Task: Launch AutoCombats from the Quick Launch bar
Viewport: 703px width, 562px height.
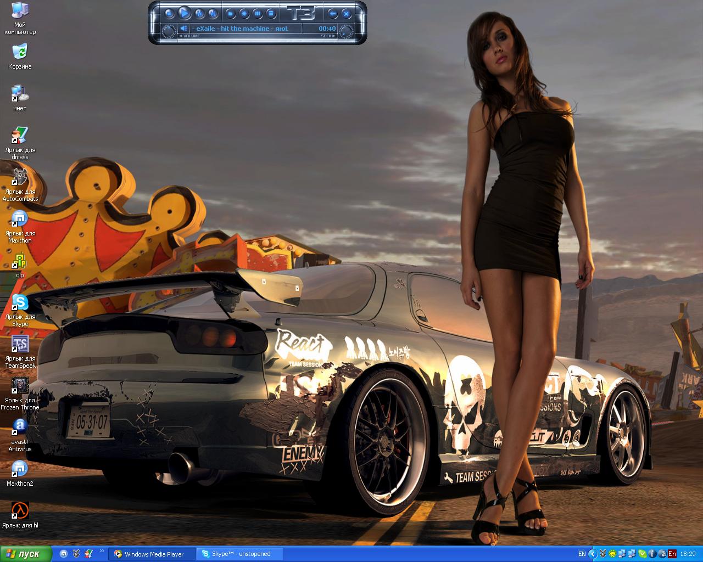Action: (x=76, y=554)
